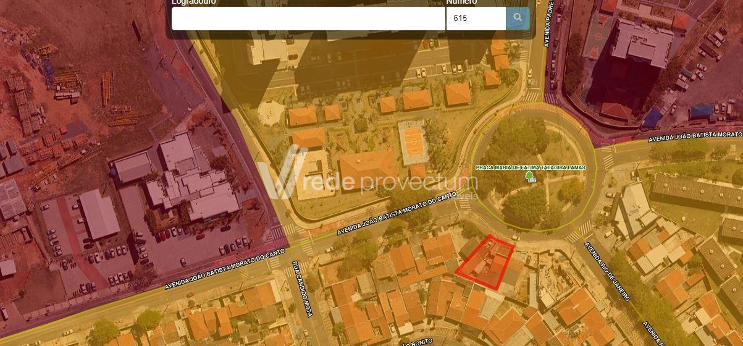Click inside the Logradouro text field
Image resolution: width=743 pixels, height=346 pixels.
(x=308, y=19)
